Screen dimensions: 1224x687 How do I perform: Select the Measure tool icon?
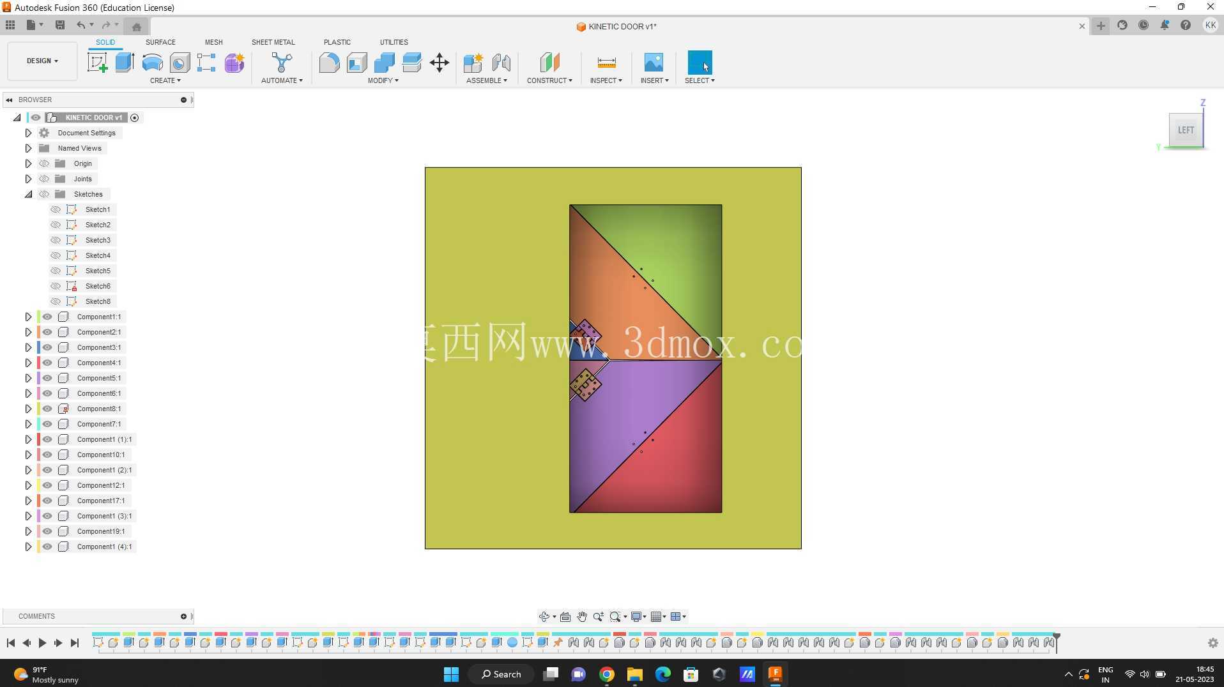[x=606, y=63]
